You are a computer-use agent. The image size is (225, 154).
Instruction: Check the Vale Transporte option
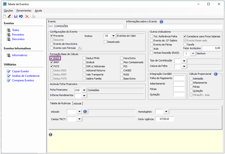pos(84,74)
